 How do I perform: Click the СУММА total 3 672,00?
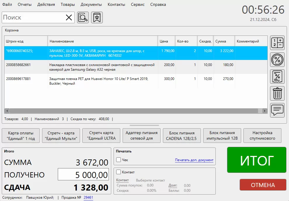click(92, 162)
